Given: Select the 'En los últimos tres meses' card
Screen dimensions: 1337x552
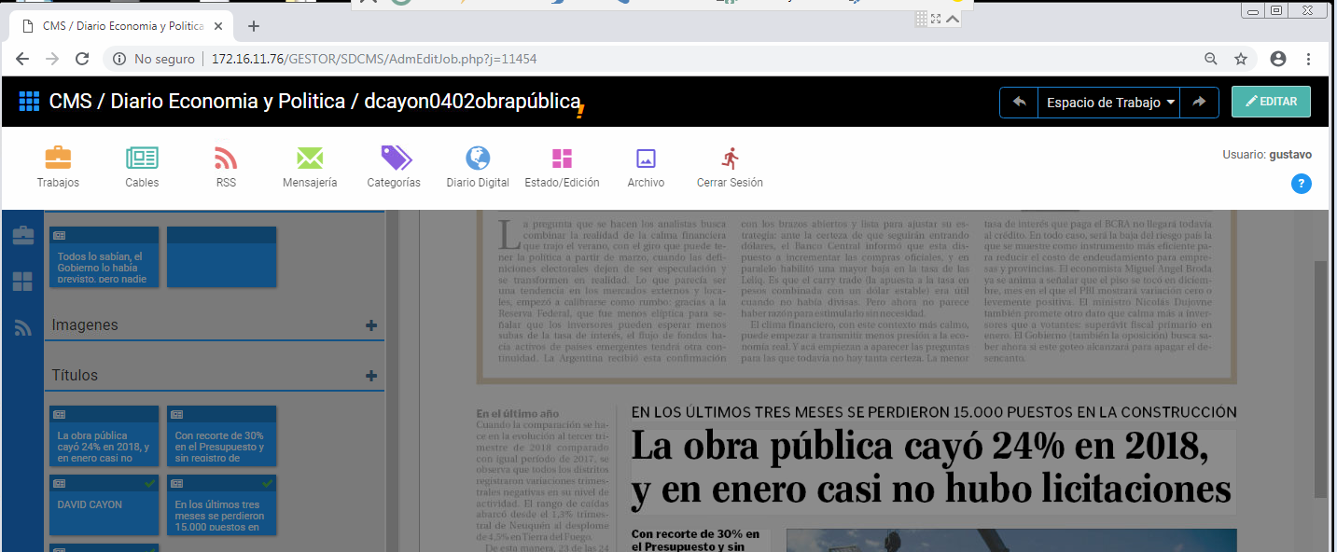Looking at the screenshot, I should point(222,505).
